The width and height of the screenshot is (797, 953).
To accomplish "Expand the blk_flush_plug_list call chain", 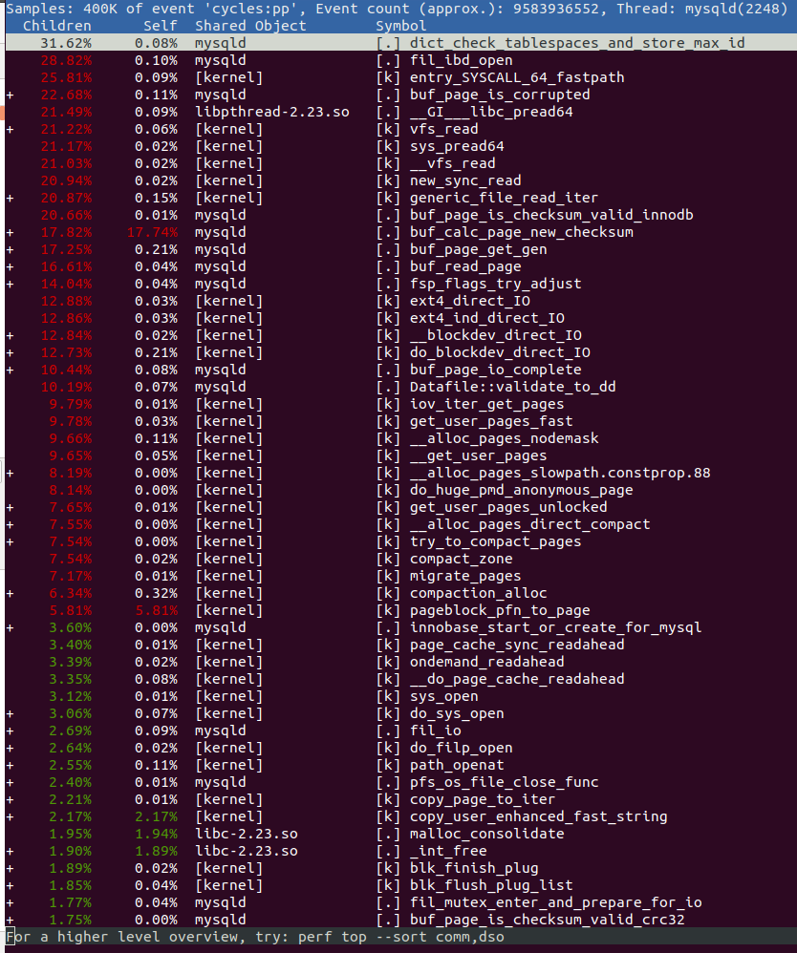I will [x=11, y=885].
